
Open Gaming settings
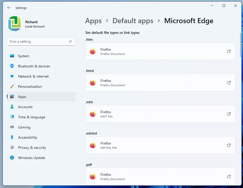[x=41, y=127]
